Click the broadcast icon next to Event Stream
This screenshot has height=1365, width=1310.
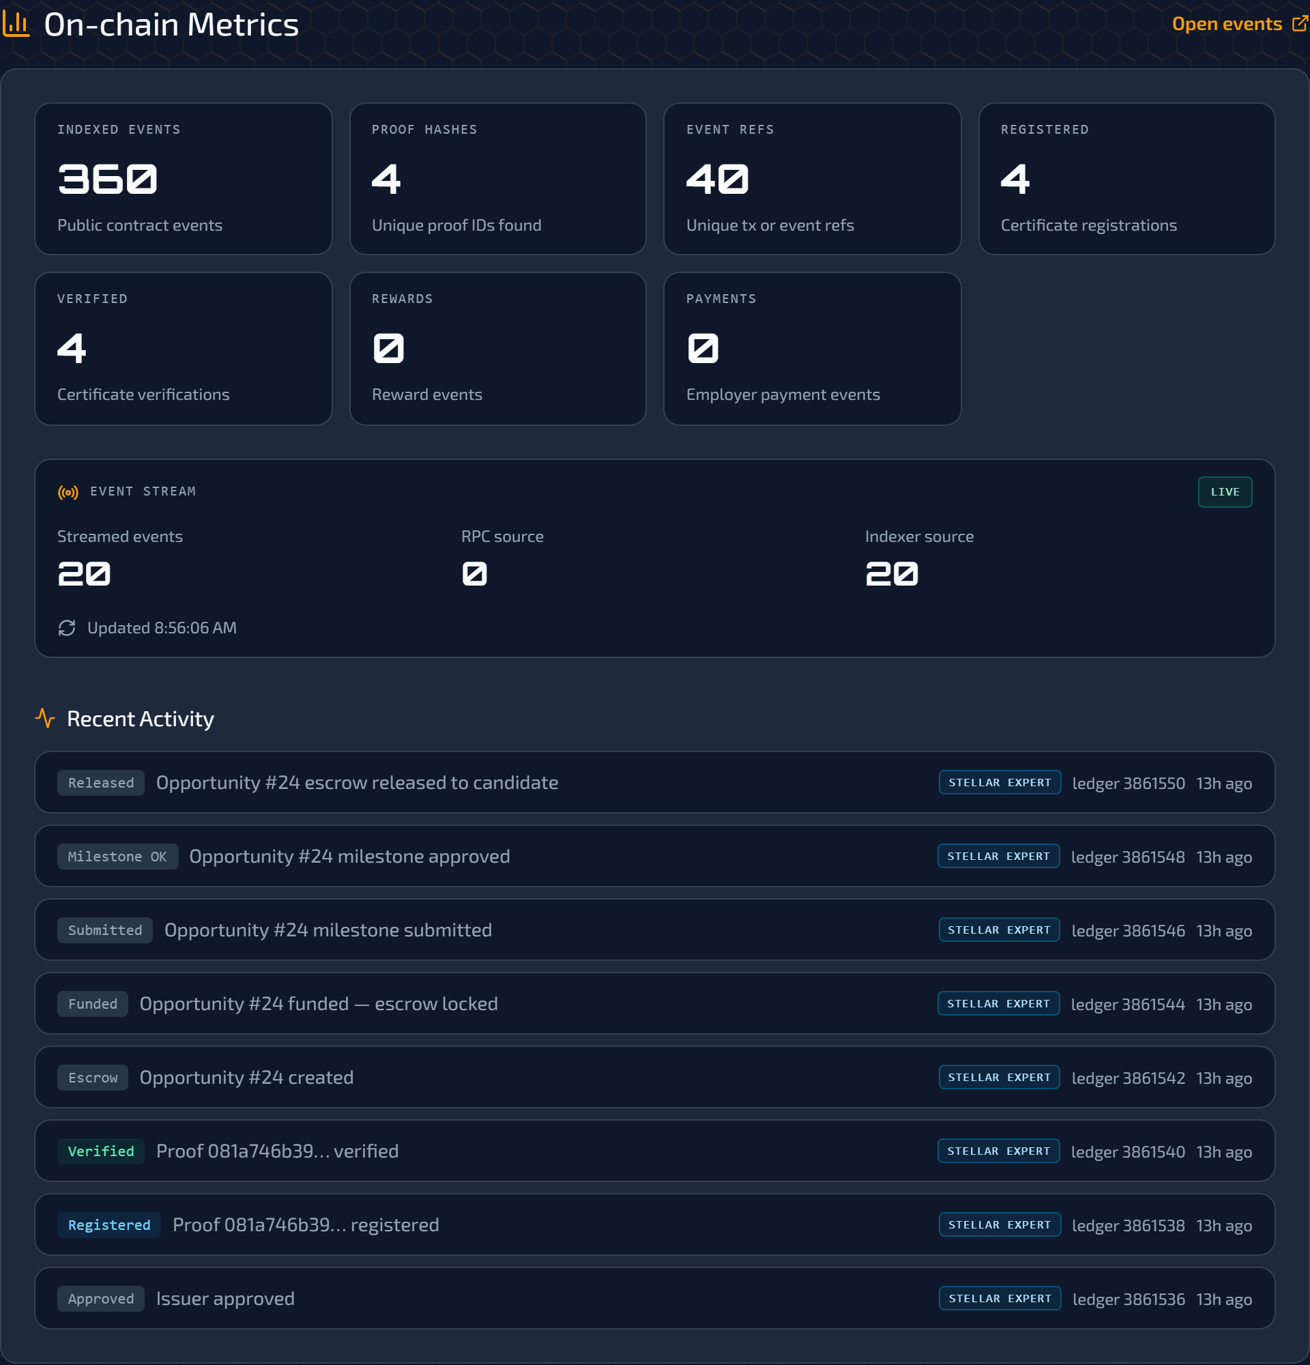68,492
